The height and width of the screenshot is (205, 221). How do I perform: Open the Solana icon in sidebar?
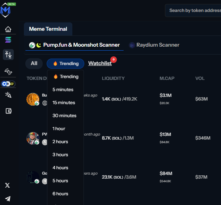(x=8, y=40)
